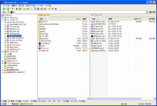157x106 pixels.
Task: Open the address bar dropdown arrow
Action: tap(147, 12)
